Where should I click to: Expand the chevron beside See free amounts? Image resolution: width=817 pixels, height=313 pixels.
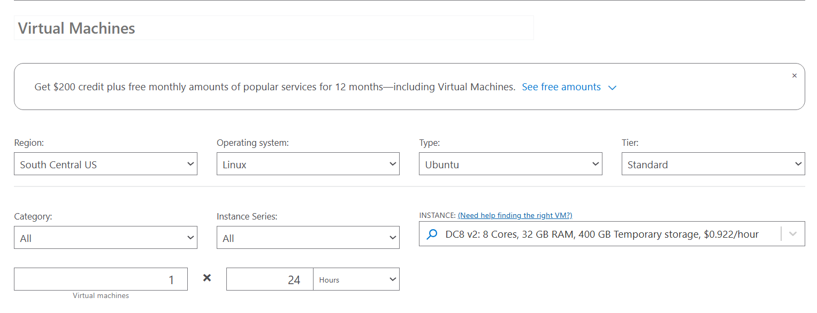[613, 88]
